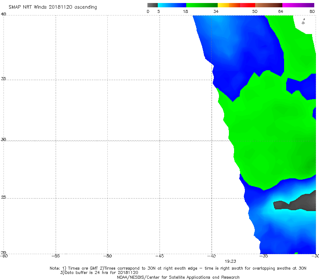Click the brown 50-64 segment of the legend
Viewport: 319px width, 280px height.
[x=269, y=5]
